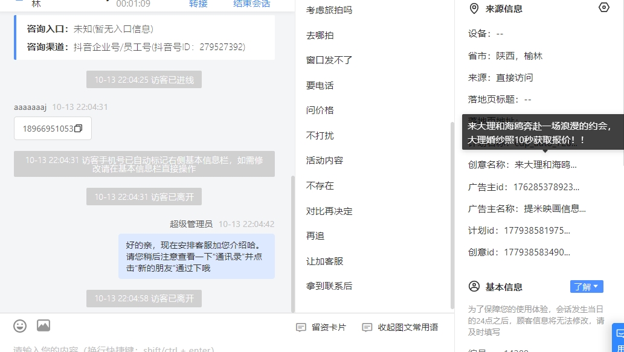Open the emoji picker
Screen dimensions: 624x352
tap(20, 326)
